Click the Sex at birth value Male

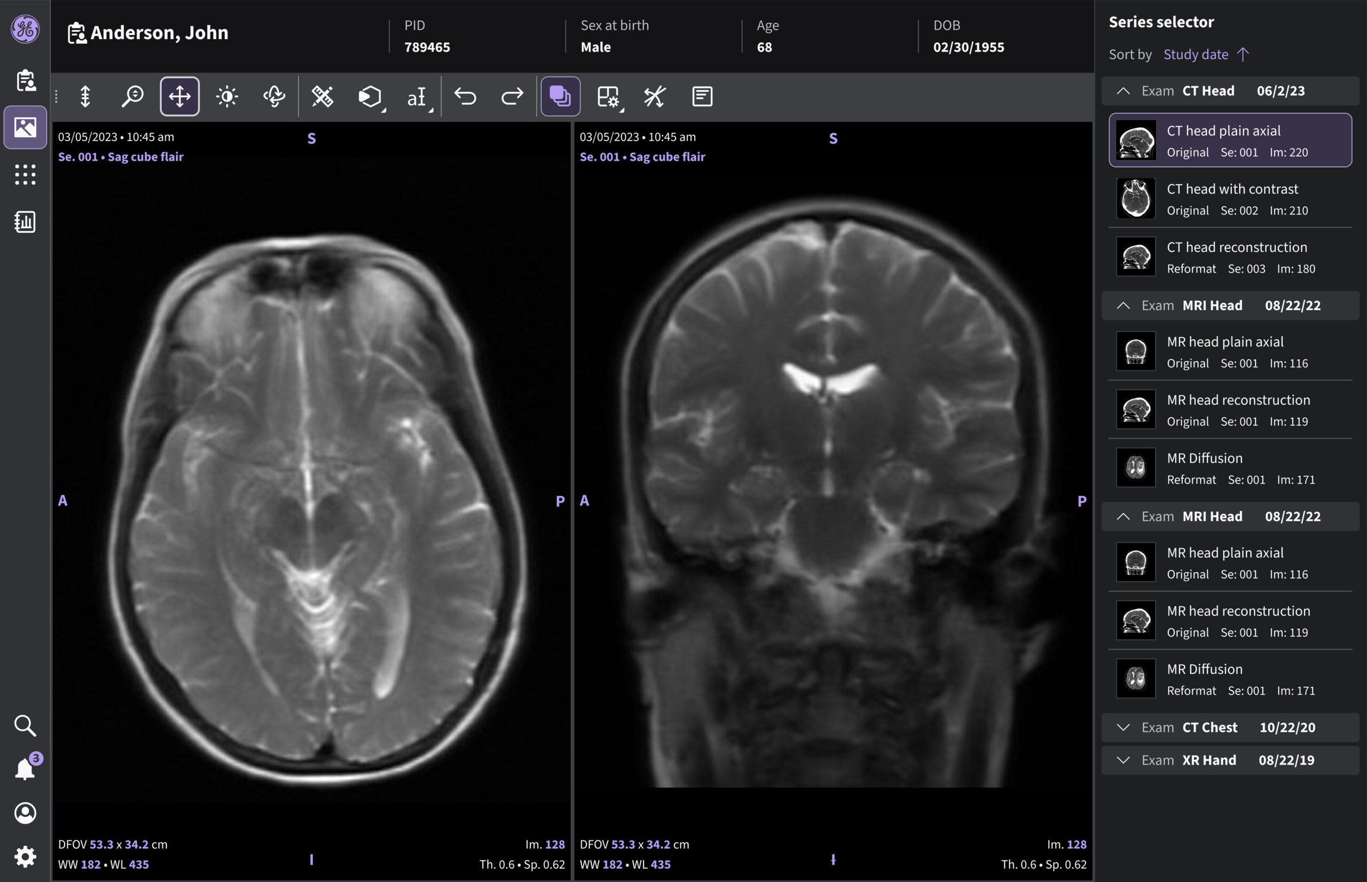point(595,48)
